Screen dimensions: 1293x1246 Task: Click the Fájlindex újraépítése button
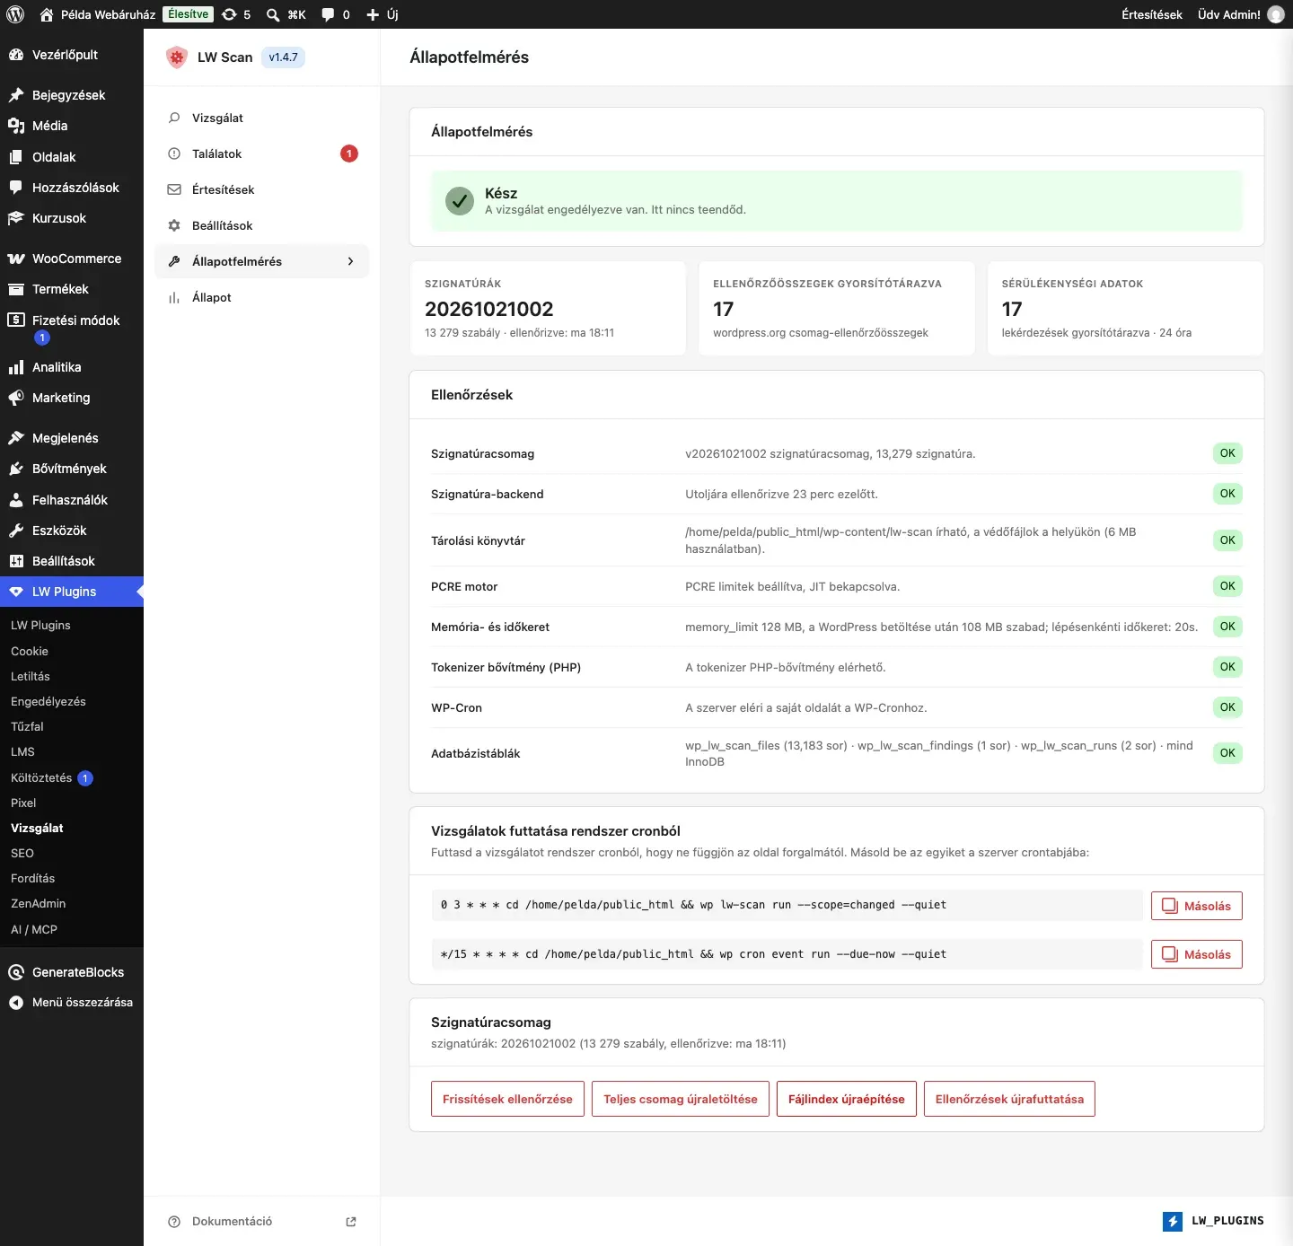pos(847,1099)
